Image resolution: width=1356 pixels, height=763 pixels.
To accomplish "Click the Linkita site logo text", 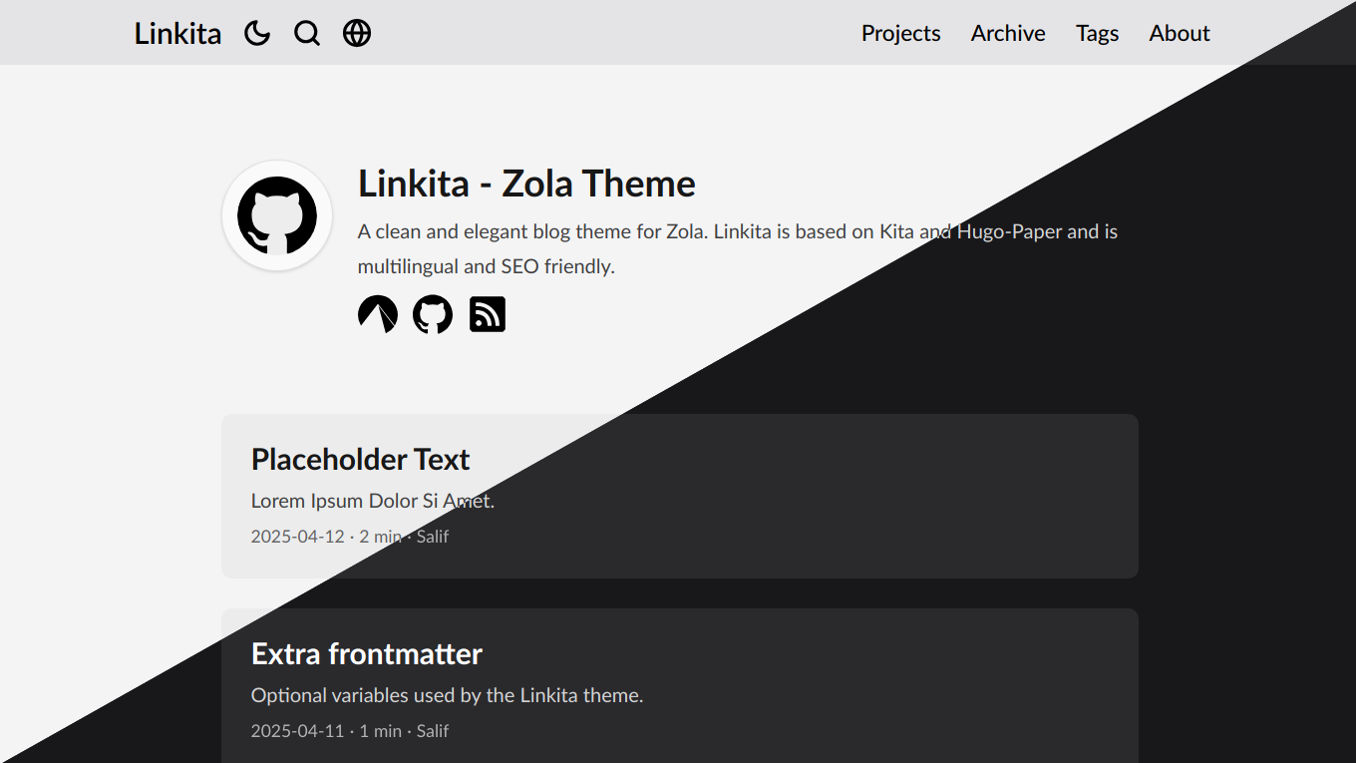I will (x=177, y=34).
